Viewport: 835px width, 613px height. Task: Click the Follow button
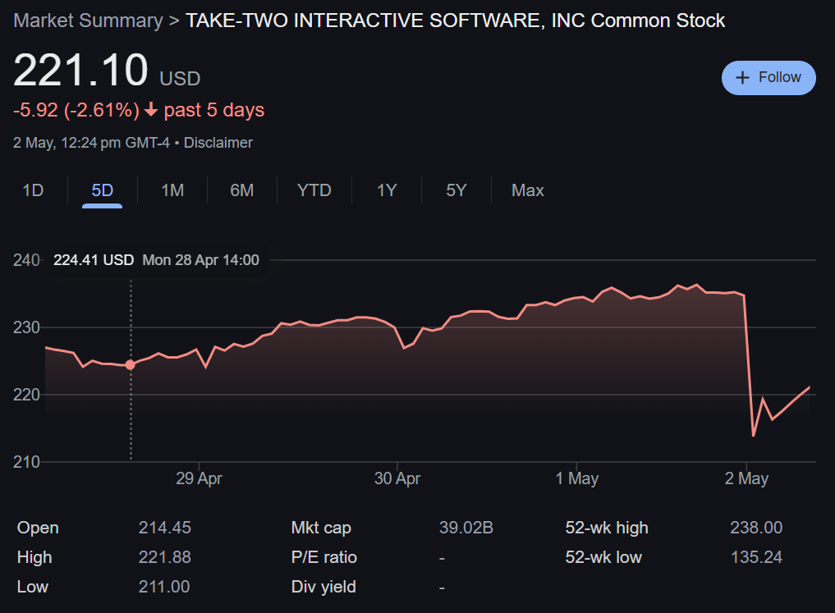coord(768,77)
